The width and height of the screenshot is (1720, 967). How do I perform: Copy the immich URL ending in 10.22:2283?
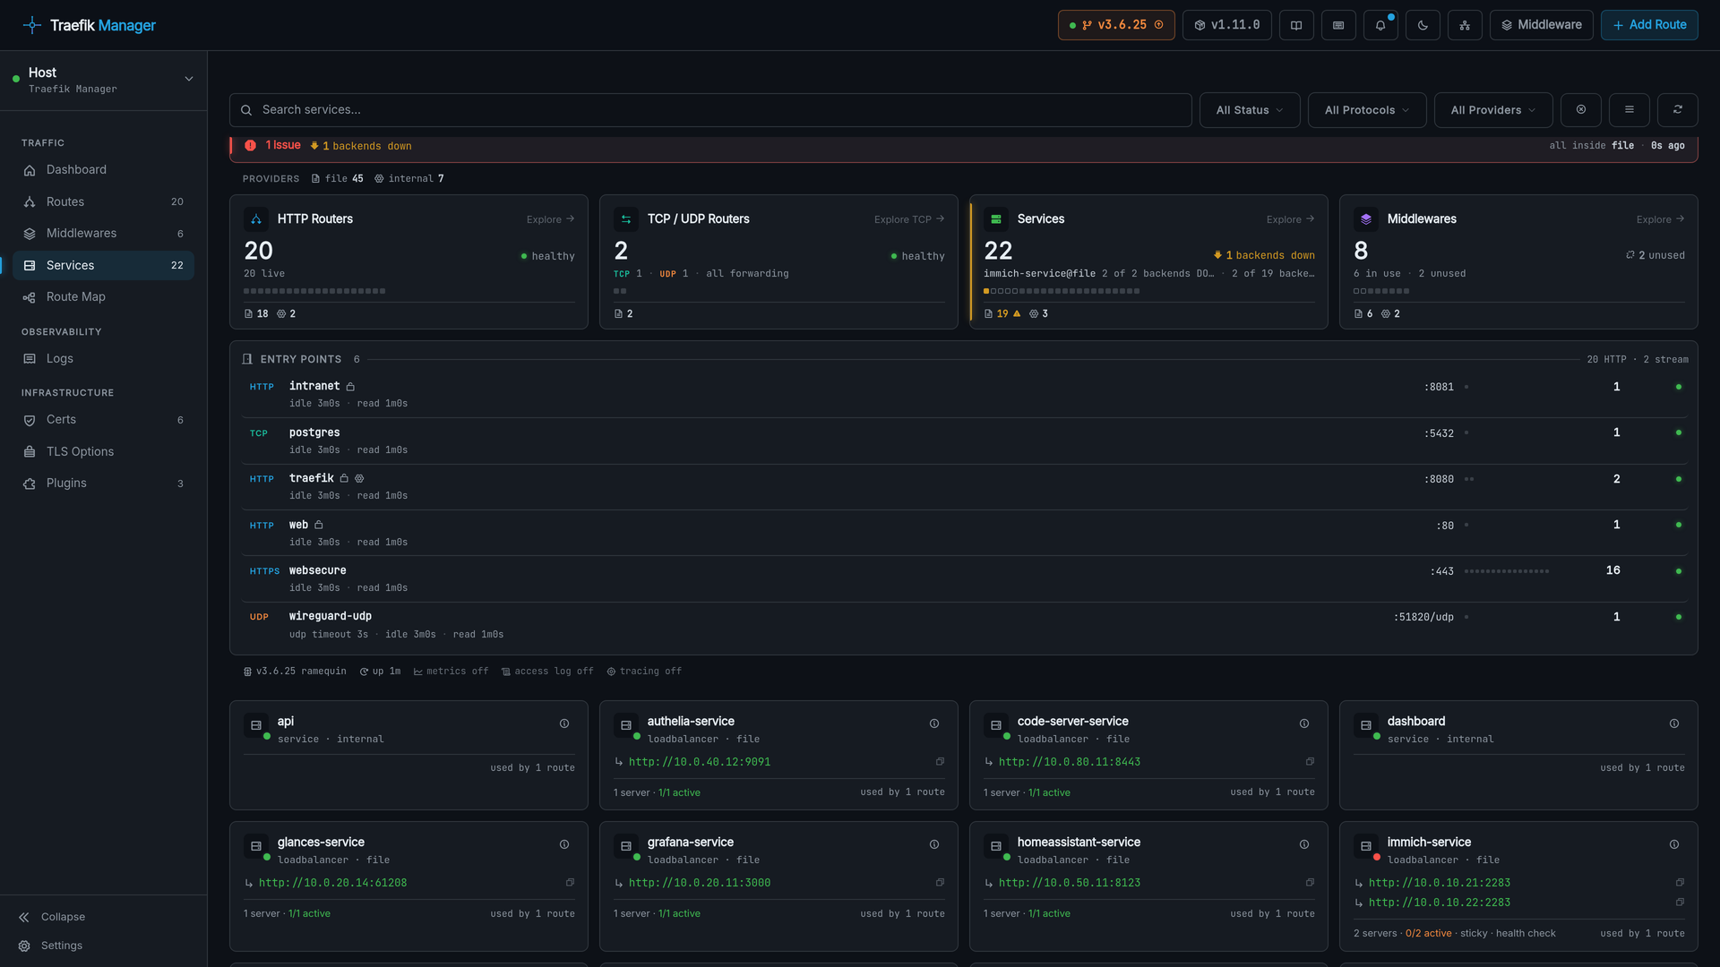[1680, 903]
